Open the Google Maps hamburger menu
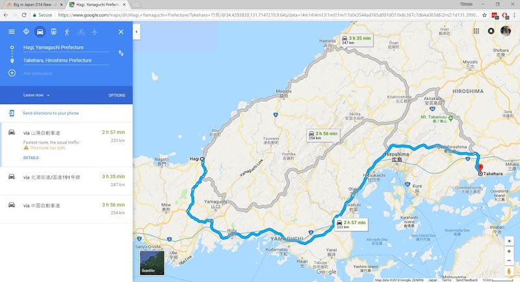This screenshot has height=282, width=520. [x=12, y=32]
